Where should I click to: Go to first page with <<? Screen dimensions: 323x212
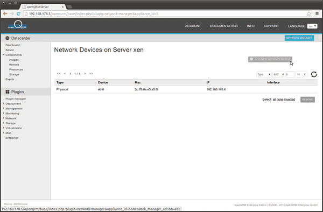pos(59,74)
